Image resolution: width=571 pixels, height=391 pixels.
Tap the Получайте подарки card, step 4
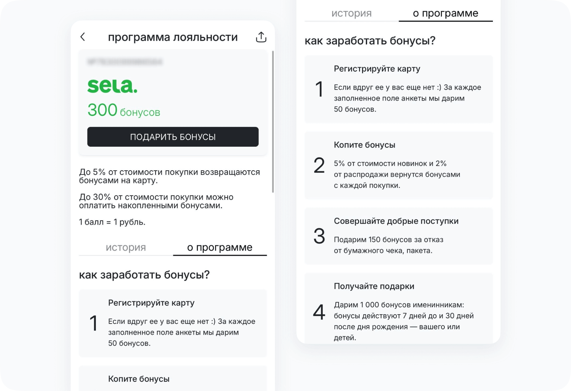[399, 308]
